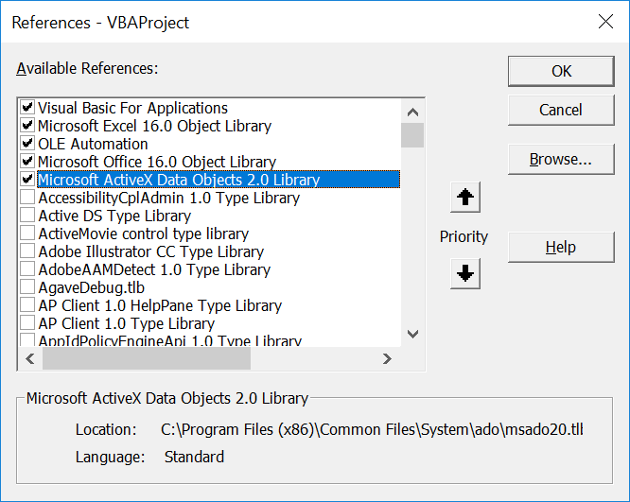The width and height of the screenshot is (630, 502).
Task: Move selected reference up in priority
Action: [x=465, y=198]
